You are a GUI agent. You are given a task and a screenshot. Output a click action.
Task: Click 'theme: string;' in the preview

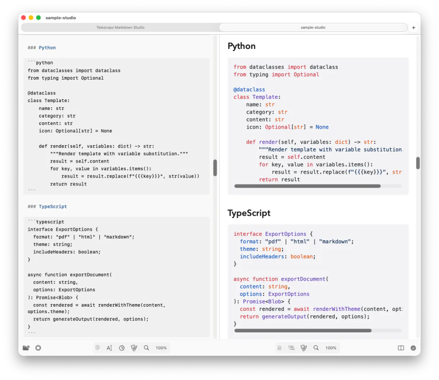(x=262, y=249)
